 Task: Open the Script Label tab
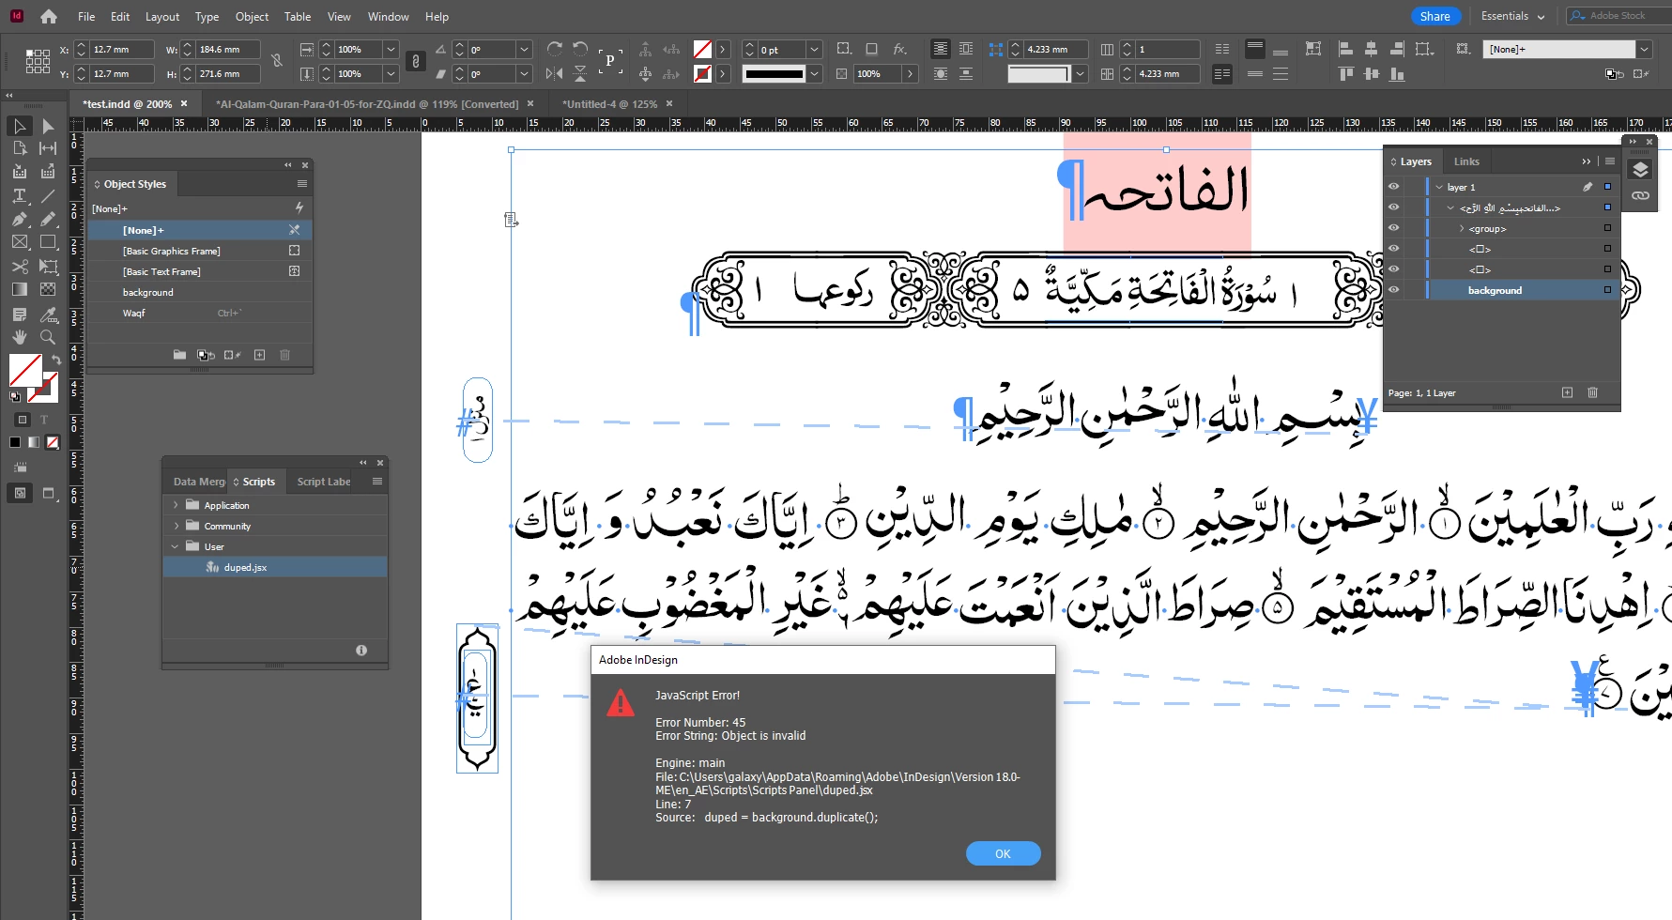point(324,482)
